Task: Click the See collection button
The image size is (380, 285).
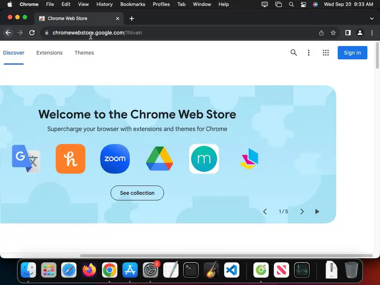Action: click(137, 193)
